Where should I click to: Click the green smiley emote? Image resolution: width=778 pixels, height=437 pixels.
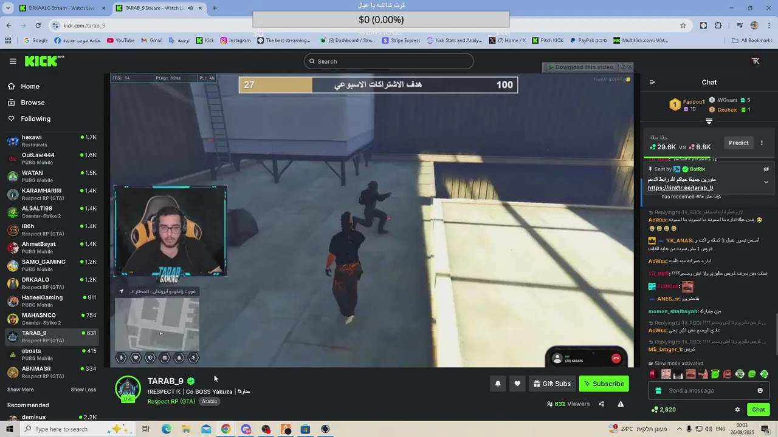pyautogui.click(x=752, y=374)
